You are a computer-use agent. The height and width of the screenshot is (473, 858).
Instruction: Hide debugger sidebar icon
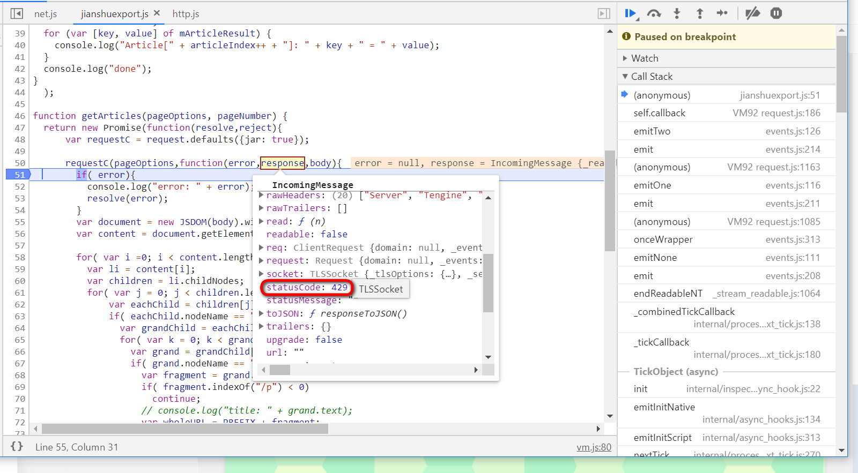pos(604,13)
